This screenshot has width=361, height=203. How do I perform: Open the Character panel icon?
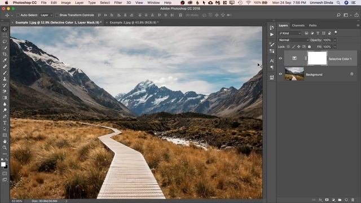point(272,61)
